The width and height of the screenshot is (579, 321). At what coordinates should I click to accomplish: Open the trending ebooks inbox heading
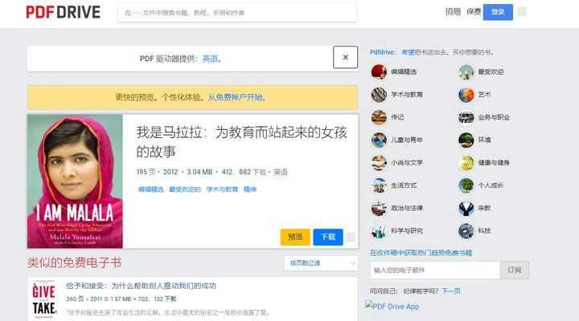(421, 253)
